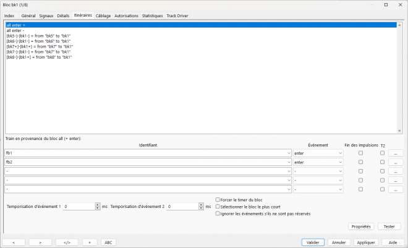Open the Autorisations tab
The image size is (408, 248).
[x=127, y=16]
